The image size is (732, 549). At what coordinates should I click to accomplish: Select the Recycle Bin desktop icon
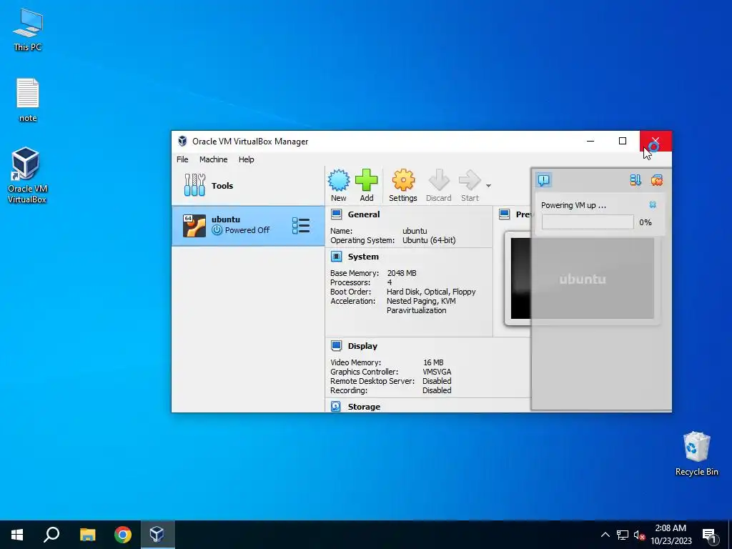pos(696,453)
